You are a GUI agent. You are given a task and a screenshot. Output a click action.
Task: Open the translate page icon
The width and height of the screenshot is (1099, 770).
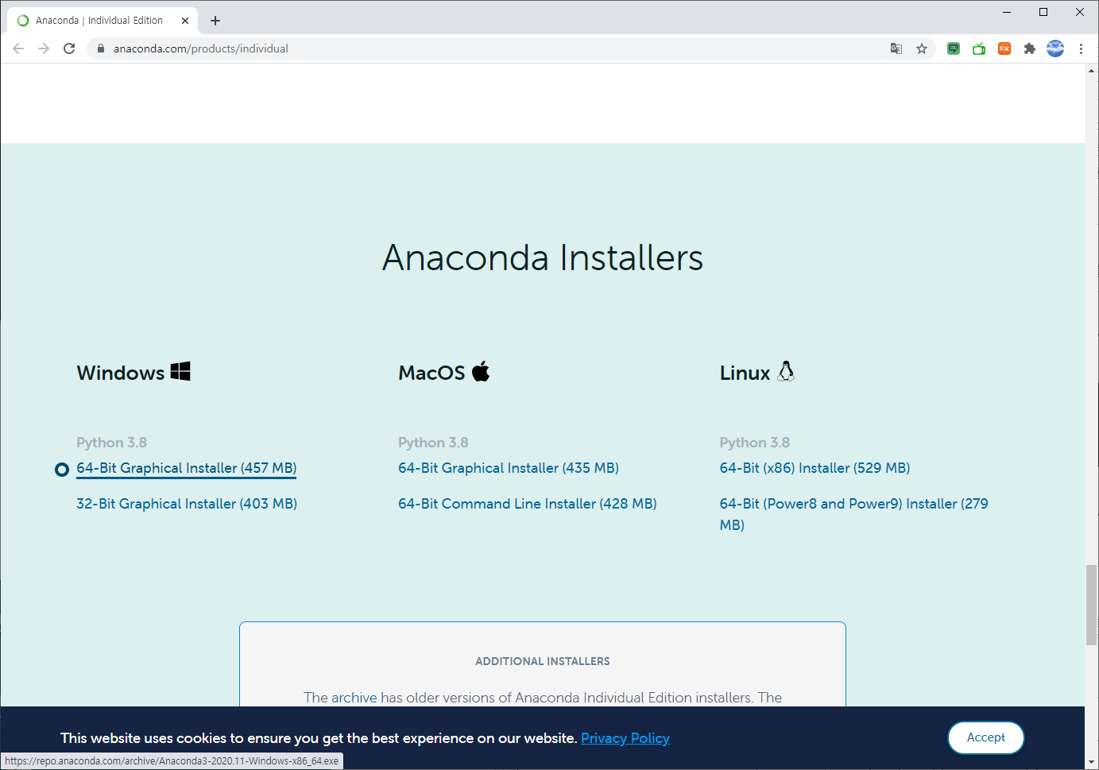pos(896,48)
